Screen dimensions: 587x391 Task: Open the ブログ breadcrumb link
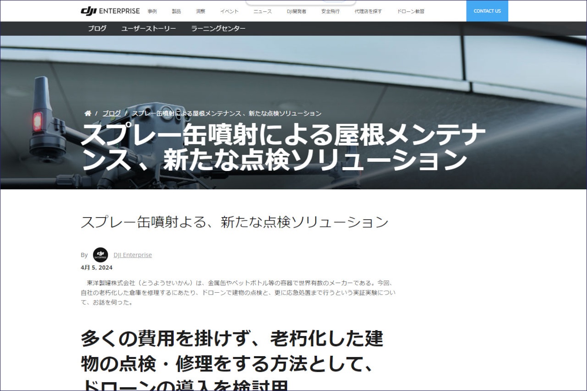click(x=111, y=113)
